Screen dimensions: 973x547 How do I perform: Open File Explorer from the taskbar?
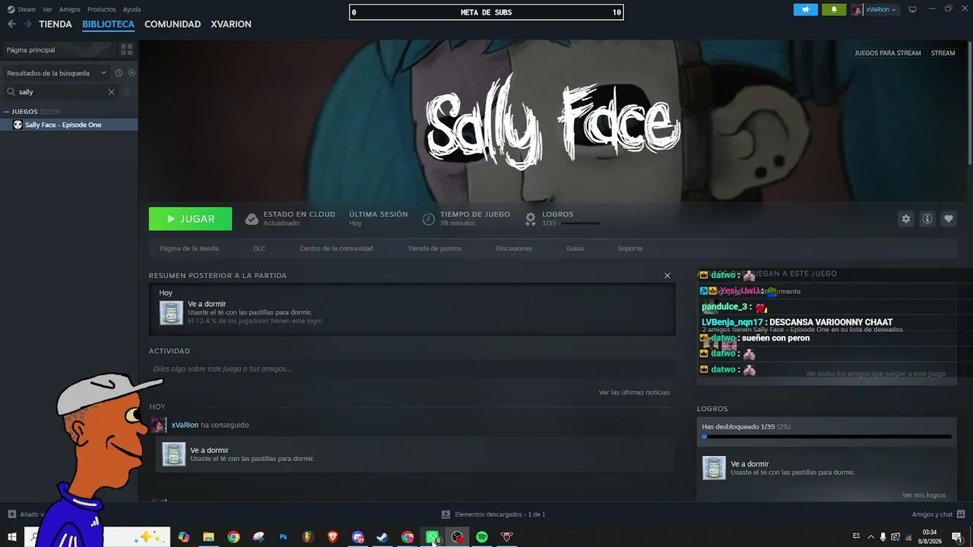tap(208, 537)
